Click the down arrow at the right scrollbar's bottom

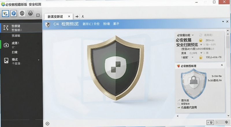228,116
